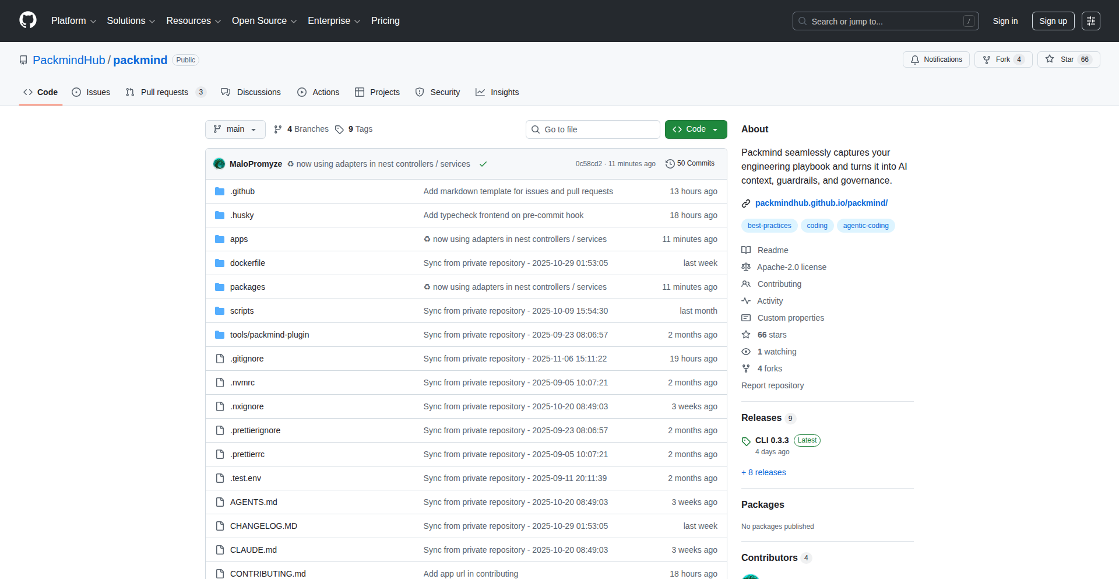The height and width of the screenshot is (579, 1119).
Task: Expand the green Code dropdown arrow
Action: [716, 129]
